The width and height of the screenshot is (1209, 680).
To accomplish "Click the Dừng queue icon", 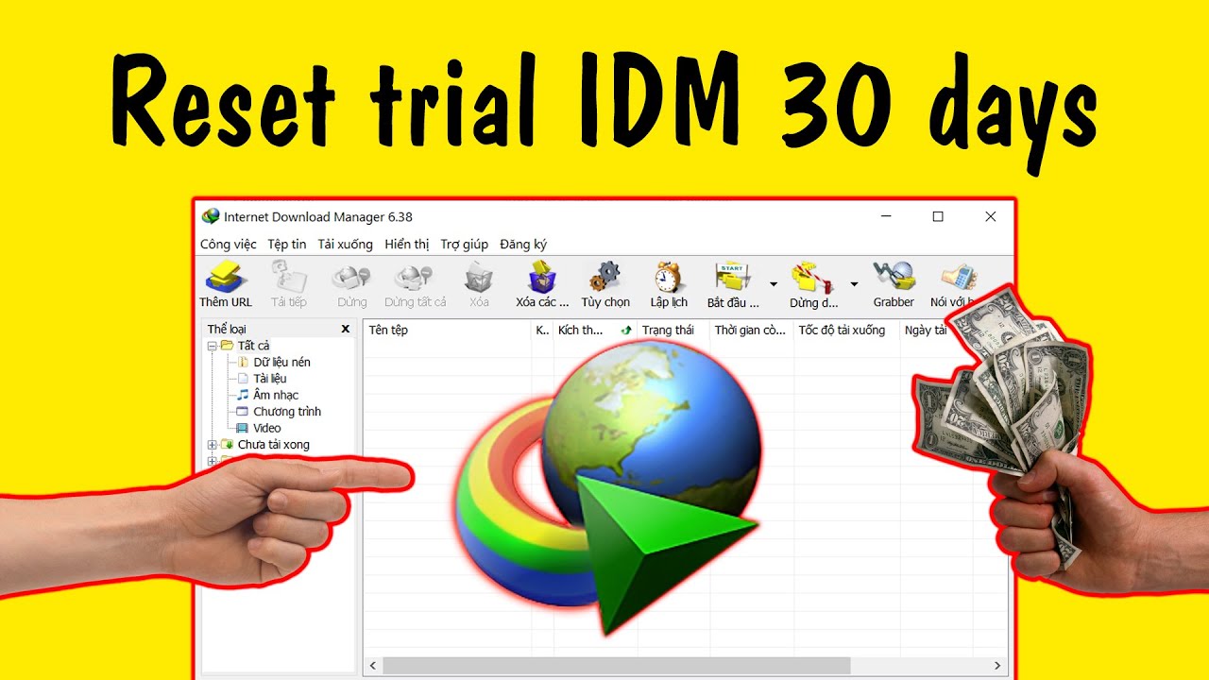I will point(813,279).
